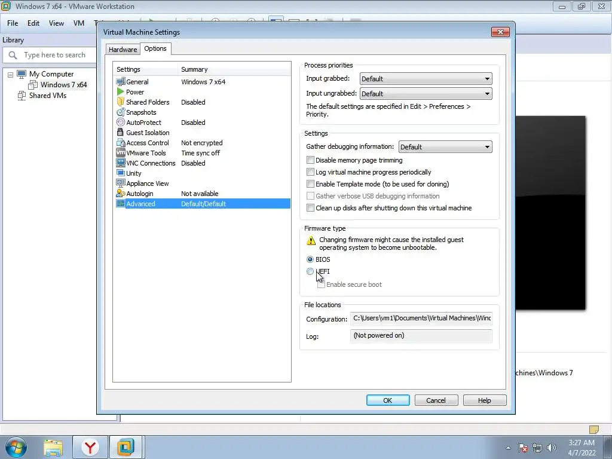Click the 'Time sync off' summary text
Screen dimensions: 612x459
[x=201, y=153]
